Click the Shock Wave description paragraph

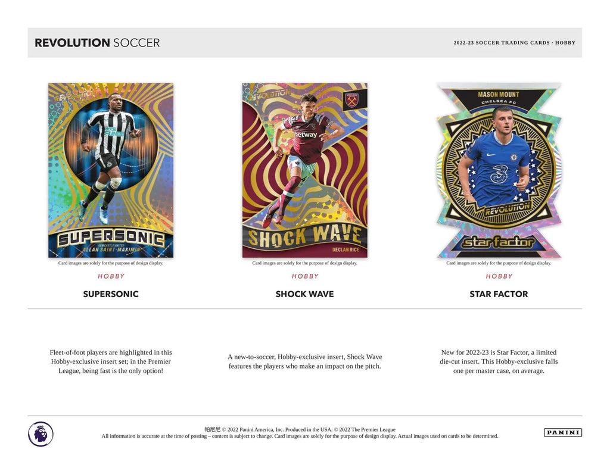click(x=305, y=361)
